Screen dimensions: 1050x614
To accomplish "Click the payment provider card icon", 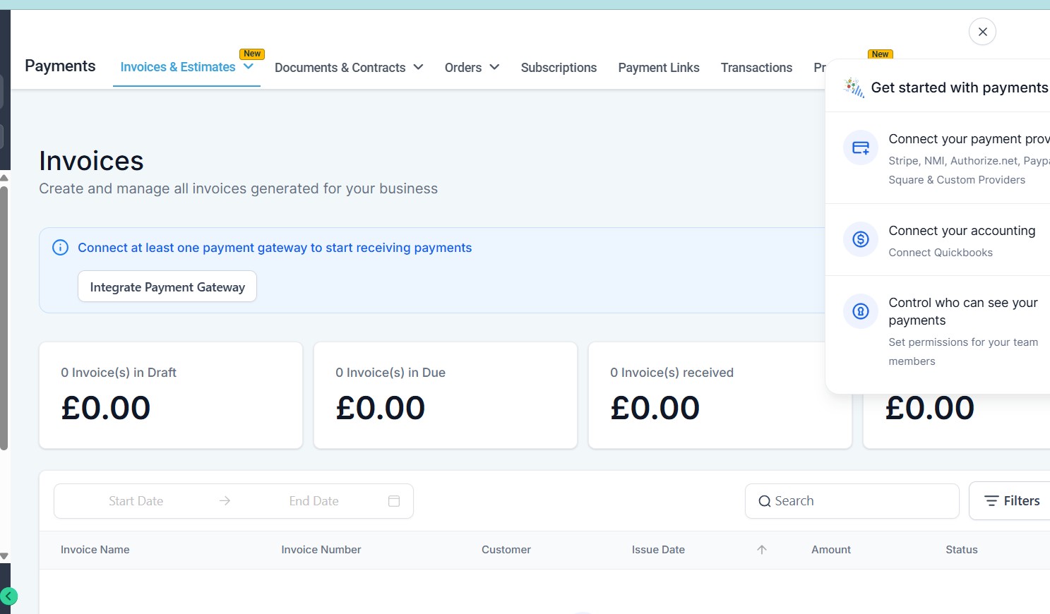I will pyautogui.click(x=860, y=147).
